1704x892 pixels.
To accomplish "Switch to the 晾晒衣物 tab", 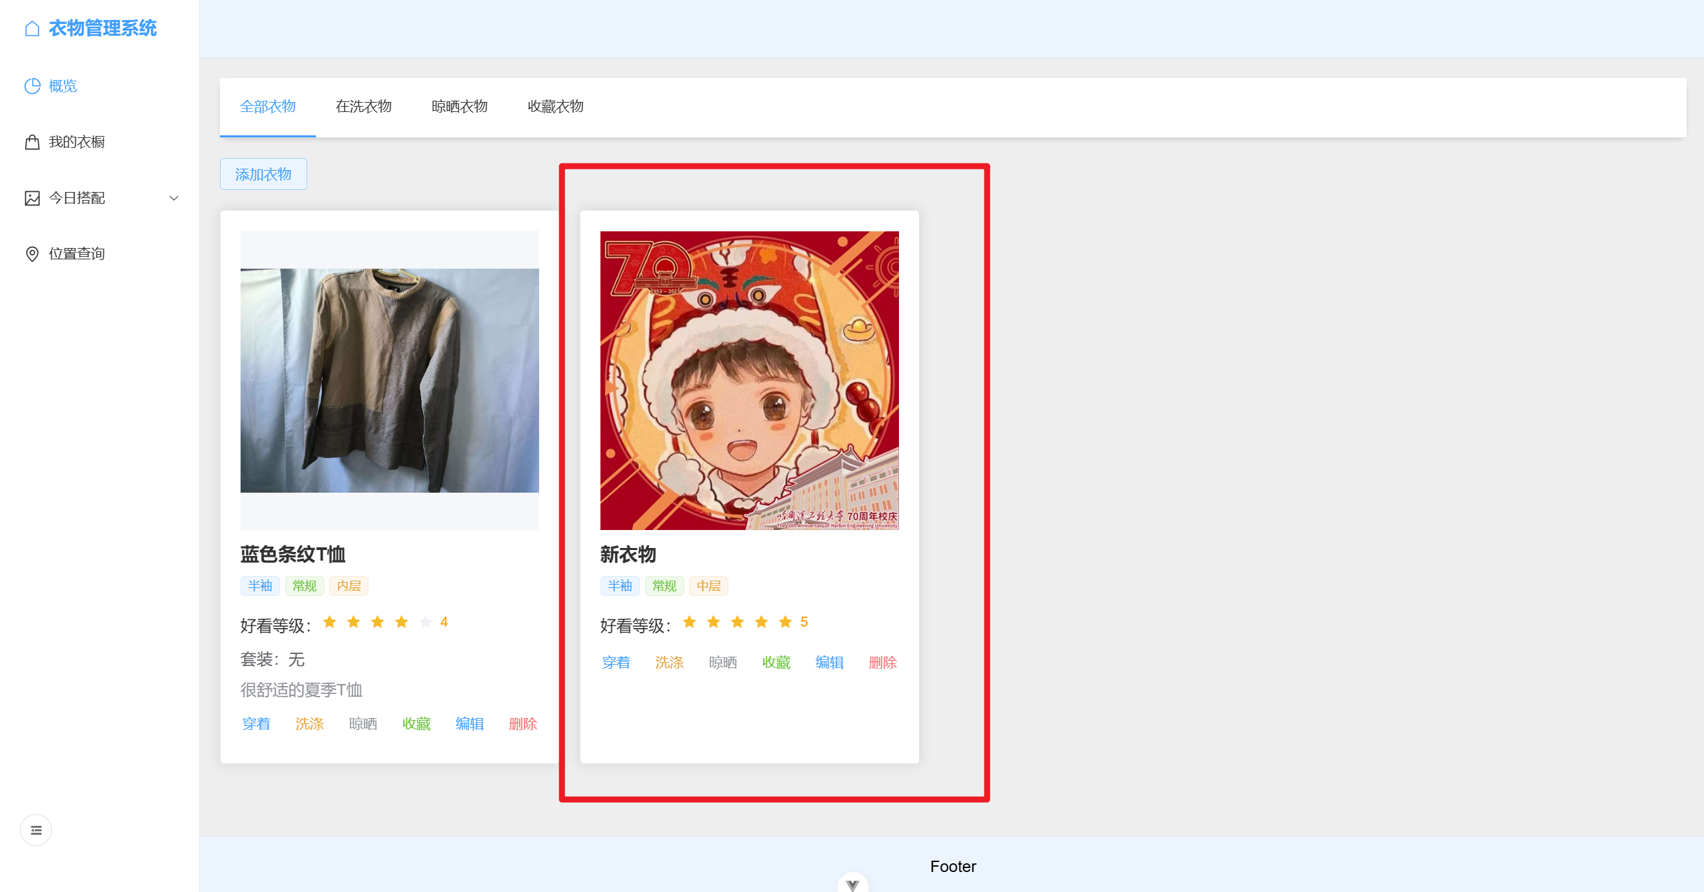I will [x=460, y=107].
